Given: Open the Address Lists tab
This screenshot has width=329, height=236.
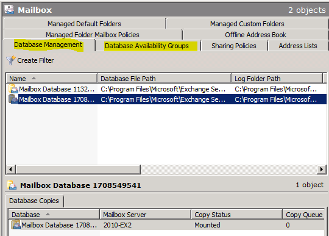Looking at the screenshot, I should [298, 46].
